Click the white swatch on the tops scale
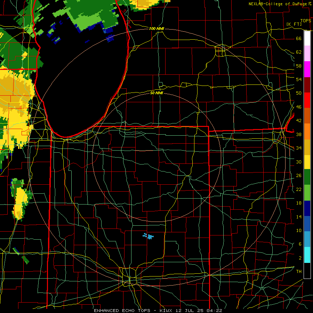Screen dimensions: 313x313 tap(307, 38)
